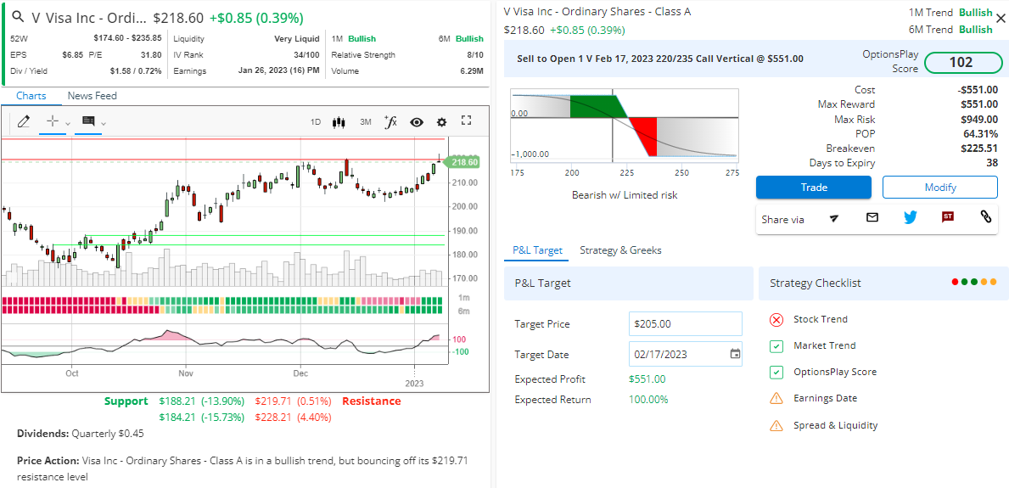The width and height of the screenshot is (1009, 488).
Task: Click the Sell to Open call vertical strategy title
Action: pos(660,59)
